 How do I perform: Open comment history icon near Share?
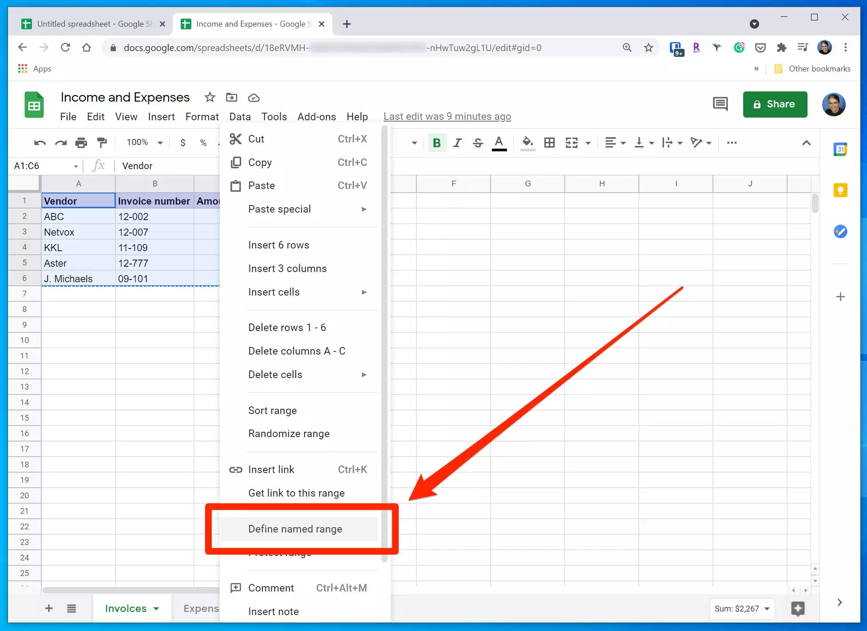(720, 104)
